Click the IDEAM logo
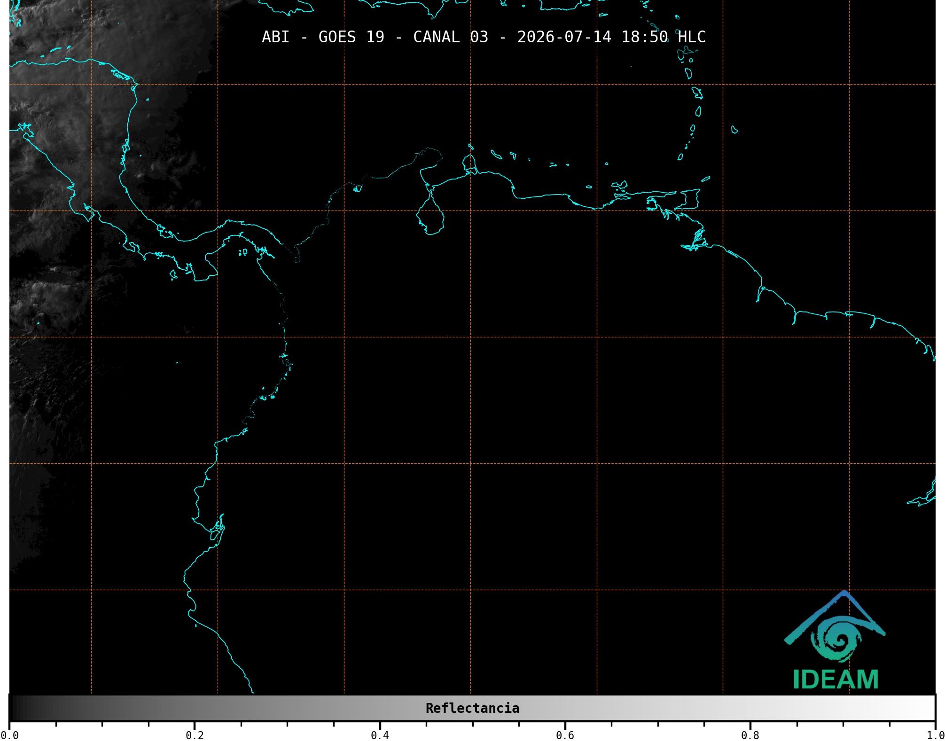 pos(835,640)
